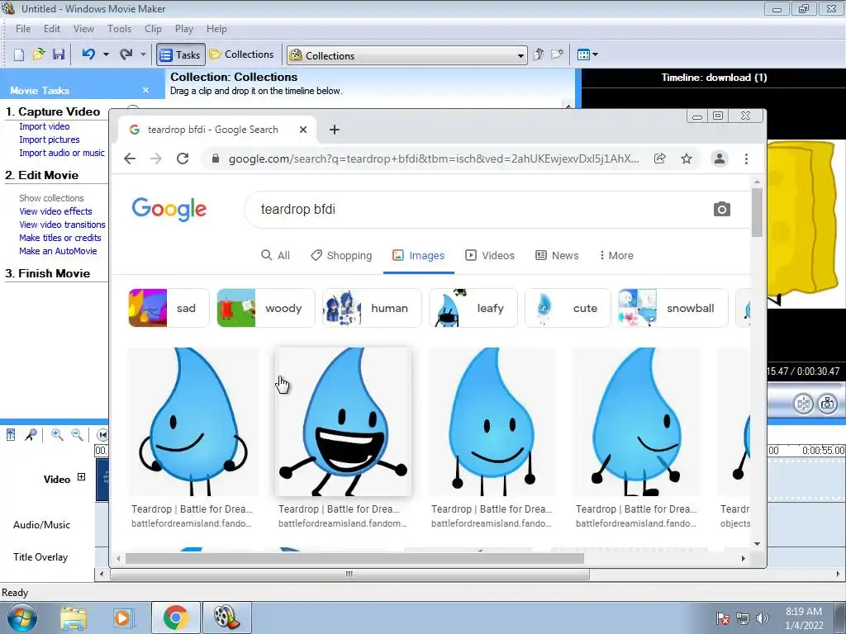This screenshot has height=634, width=846.
Task: Click Make an AutoMovie link
Action: (x=59, y=251)
